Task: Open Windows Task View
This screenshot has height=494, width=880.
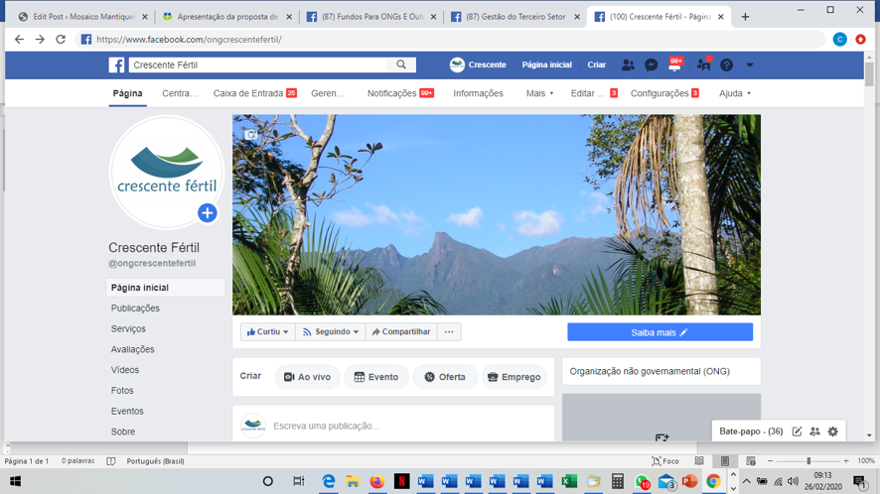Action: tap(298, 481)
